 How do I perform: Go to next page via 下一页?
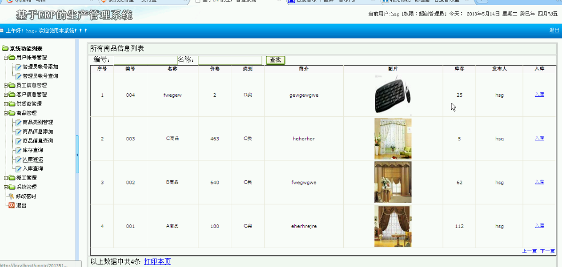click(548, 251)
